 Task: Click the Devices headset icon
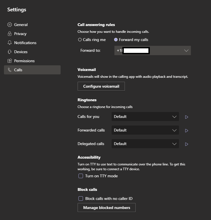pos(10,52)
